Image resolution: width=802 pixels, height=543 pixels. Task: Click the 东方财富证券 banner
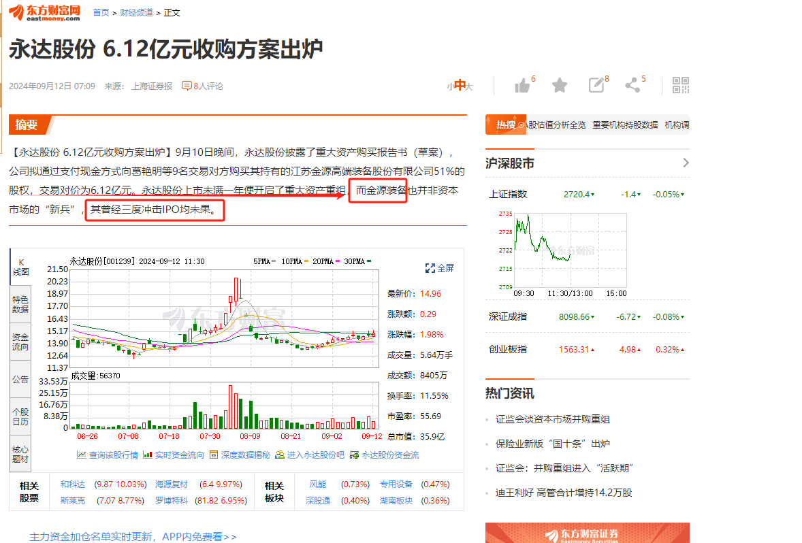587,533
